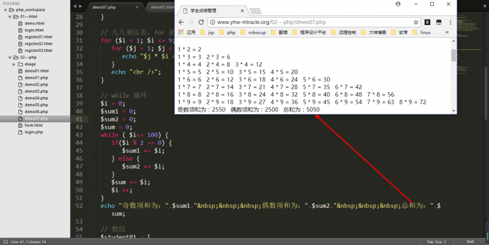Collapse the php_workspace folder
The height and width of the screenshot is (245, 489).
point(5,10)
